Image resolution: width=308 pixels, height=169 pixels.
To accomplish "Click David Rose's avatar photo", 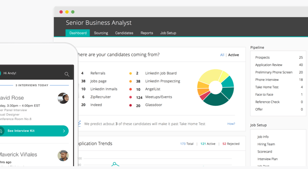I will click(63, 98).
